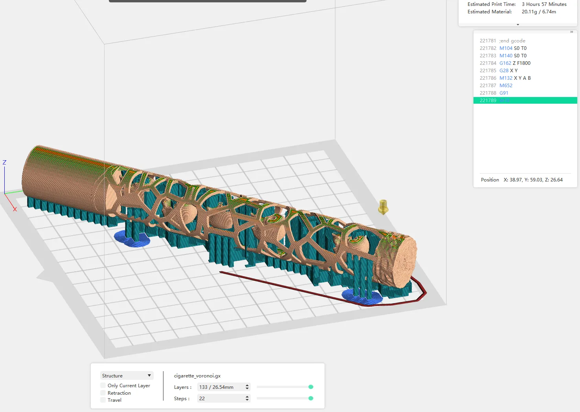This screenshot has height=412, width=580.
Task: Toggle the Retraction checkbox
Action: click(103, 393)
